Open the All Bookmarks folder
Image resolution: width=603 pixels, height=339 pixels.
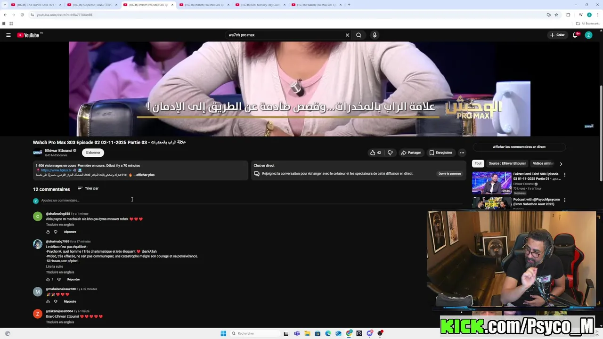point(587,24)
